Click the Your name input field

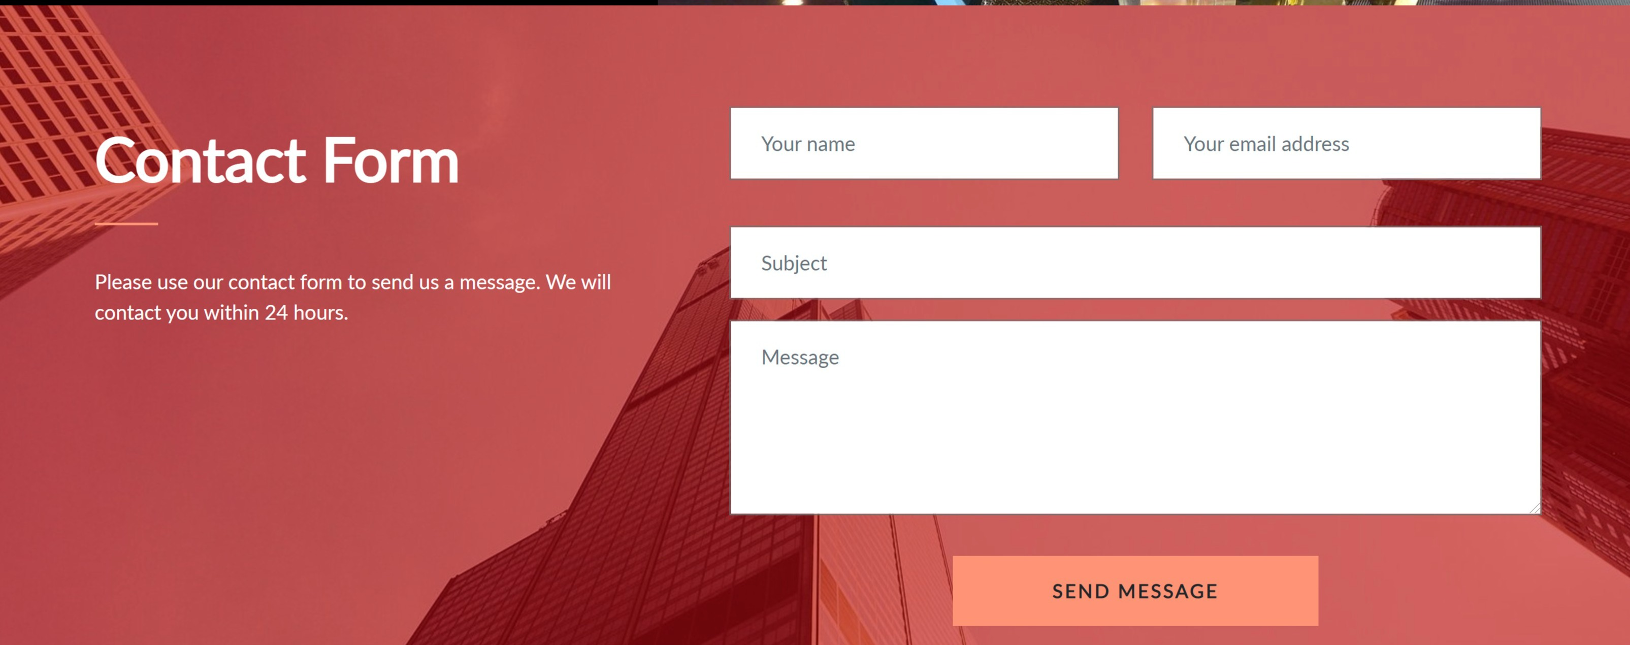point(923,145)
